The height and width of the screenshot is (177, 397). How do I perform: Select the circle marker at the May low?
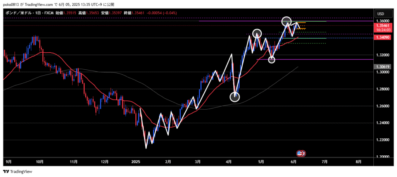(271, 60)
